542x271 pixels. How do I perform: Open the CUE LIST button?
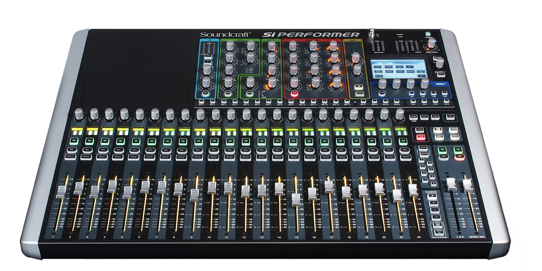point(438,130)
